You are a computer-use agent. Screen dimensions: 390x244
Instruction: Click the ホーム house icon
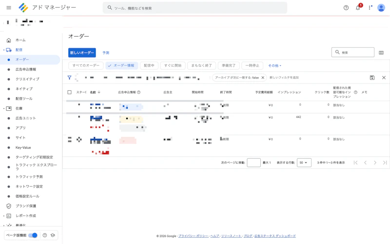[x=9, y=40]
